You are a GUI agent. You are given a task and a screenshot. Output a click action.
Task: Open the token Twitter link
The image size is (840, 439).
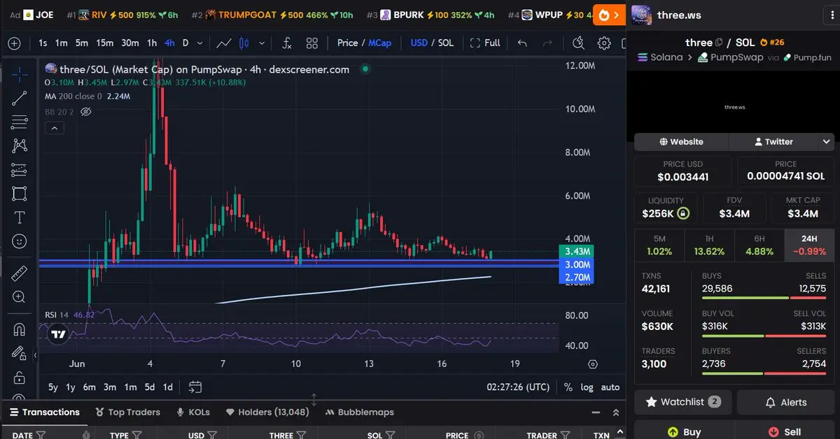[x=773, y=142]
